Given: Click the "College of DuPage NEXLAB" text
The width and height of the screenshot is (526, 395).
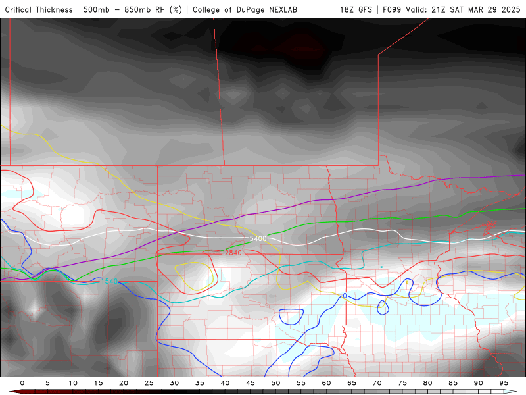Looking at the screenshot, I should 245,9.
